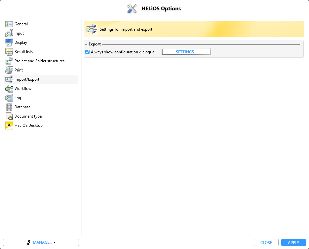Click the Log icon

tap(9, 98)
